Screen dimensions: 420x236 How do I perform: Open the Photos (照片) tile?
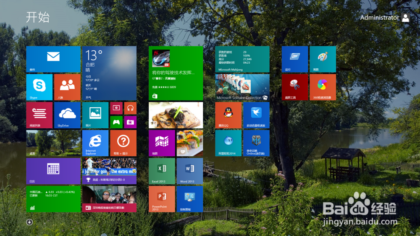tap(95, 115)
